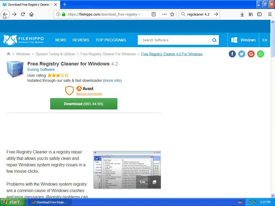This screenshot has width=275, height=206.
Task: Close the Download Free Registry Cleaner tab
Action: 56,5
